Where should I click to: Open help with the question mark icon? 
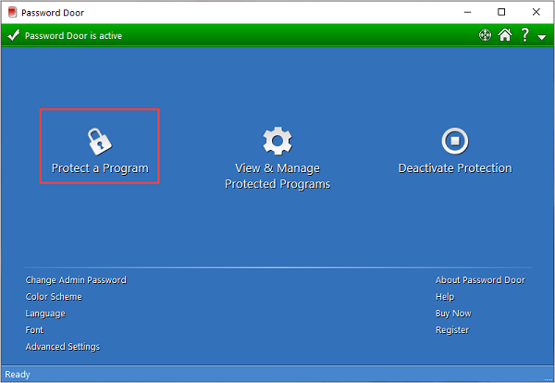pos(524,36)
